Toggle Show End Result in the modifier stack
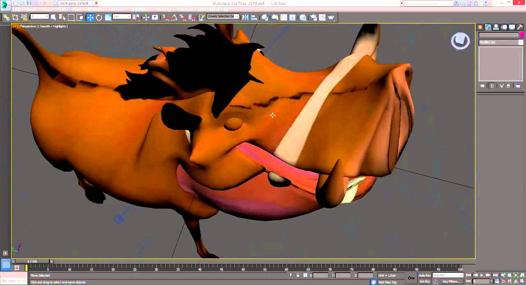This screenshot has width=526, height=285. pyautogui.click(x=492, y=86)
